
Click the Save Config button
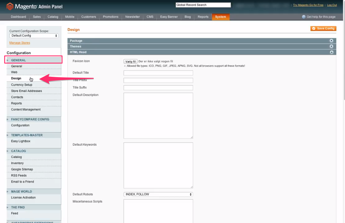click(323, 28)
